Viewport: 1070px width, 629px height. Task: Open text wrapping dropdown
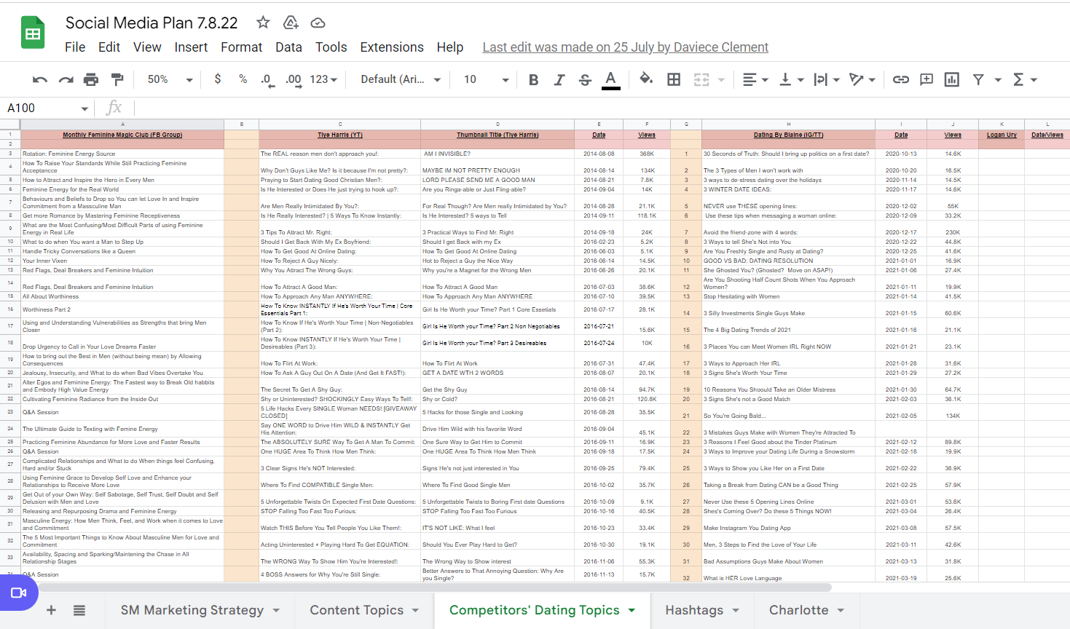pos(827,79)
